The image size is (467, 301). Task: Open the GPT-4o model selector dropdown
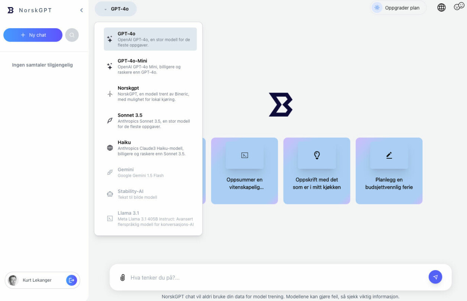tap(116, 9)
